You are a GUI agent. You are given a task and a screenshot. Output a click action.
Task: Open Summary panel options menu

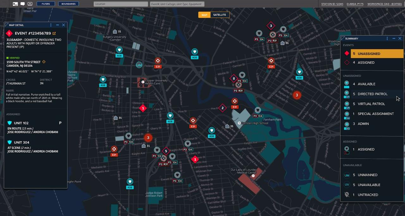click(387, 39)
